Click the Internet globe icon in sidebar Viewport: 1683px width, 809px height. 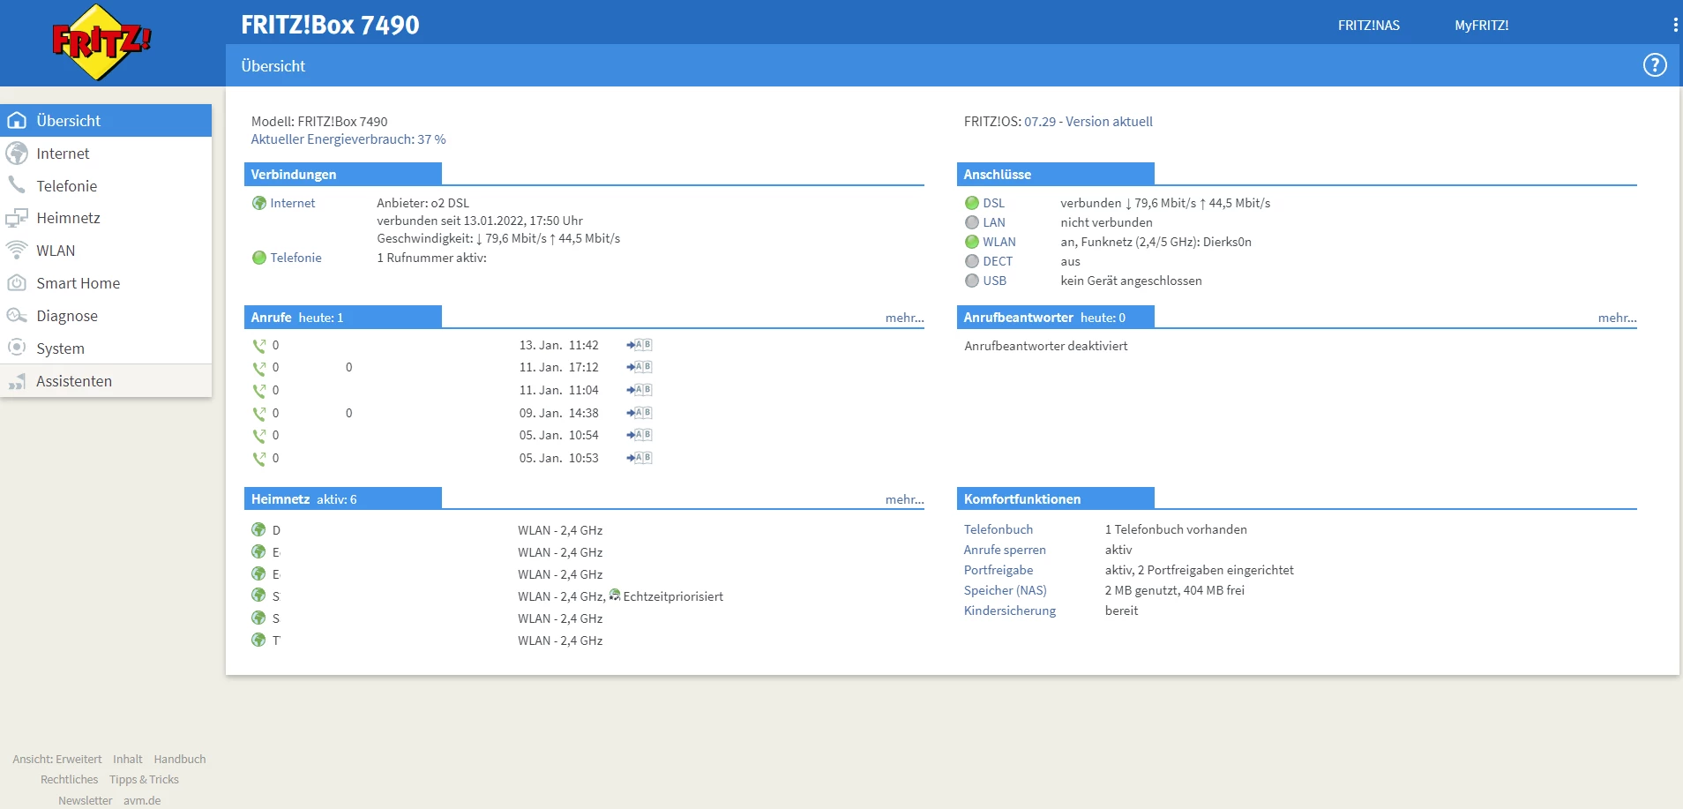[17, 154]
